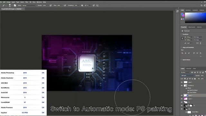Toggle pressure for size icon
The width and height of the screenshot is (206, 116).
(x=94, y=5)
